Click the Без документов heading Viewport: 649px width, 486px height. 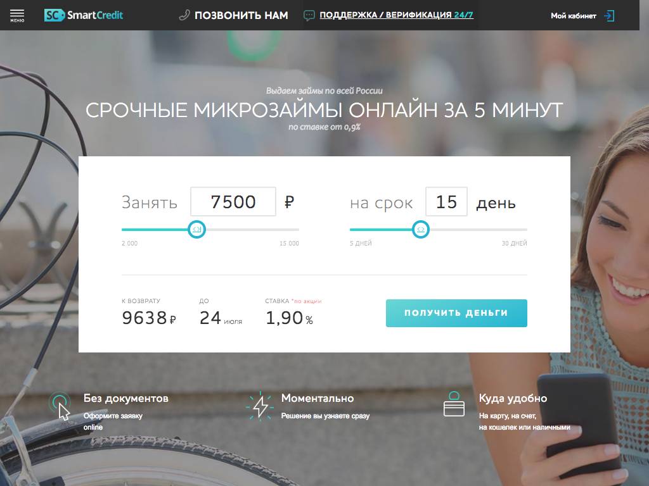pos(126,398)
